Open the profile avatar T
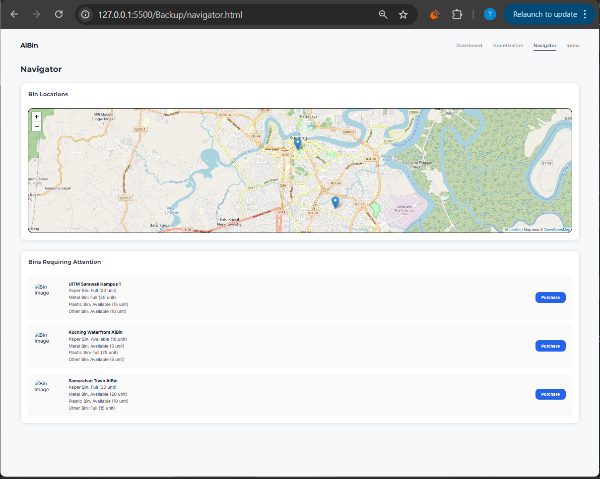 pyautogui.click(x=490, y=14)
